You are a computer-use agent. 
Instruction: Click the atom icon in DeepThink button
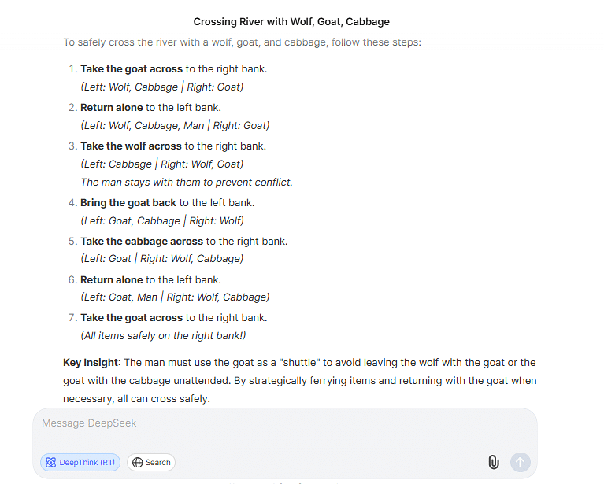(51, 463)
